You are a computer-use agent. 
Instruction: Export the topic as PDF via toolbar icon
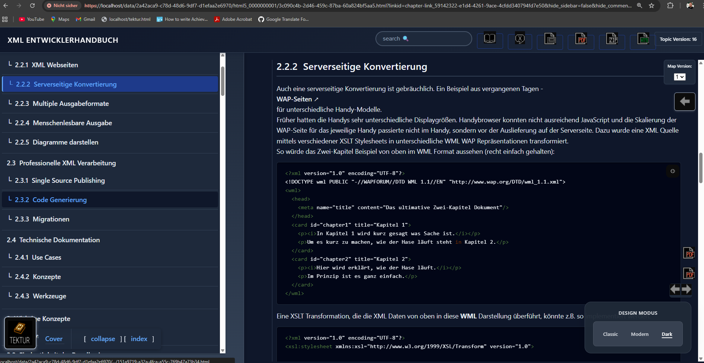point(581,39)
